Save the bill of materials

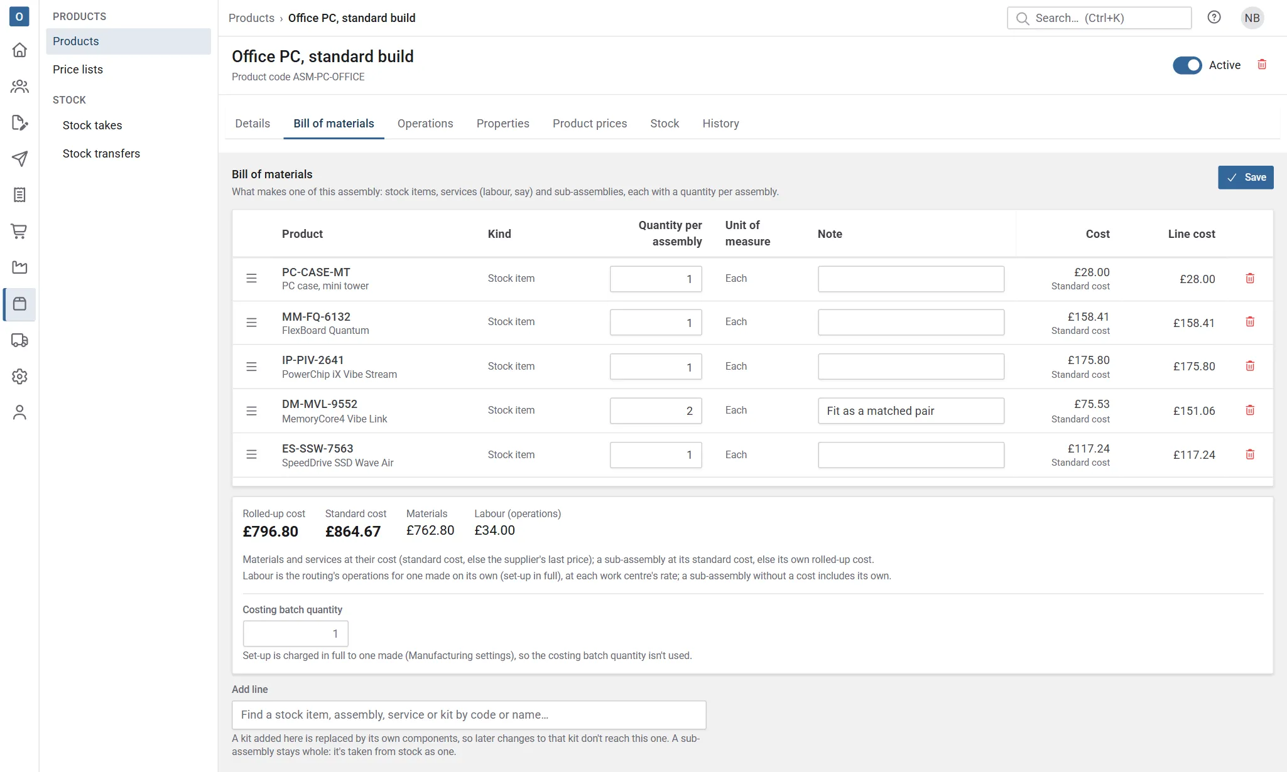pyautogui.click(x=1246, y=178)
